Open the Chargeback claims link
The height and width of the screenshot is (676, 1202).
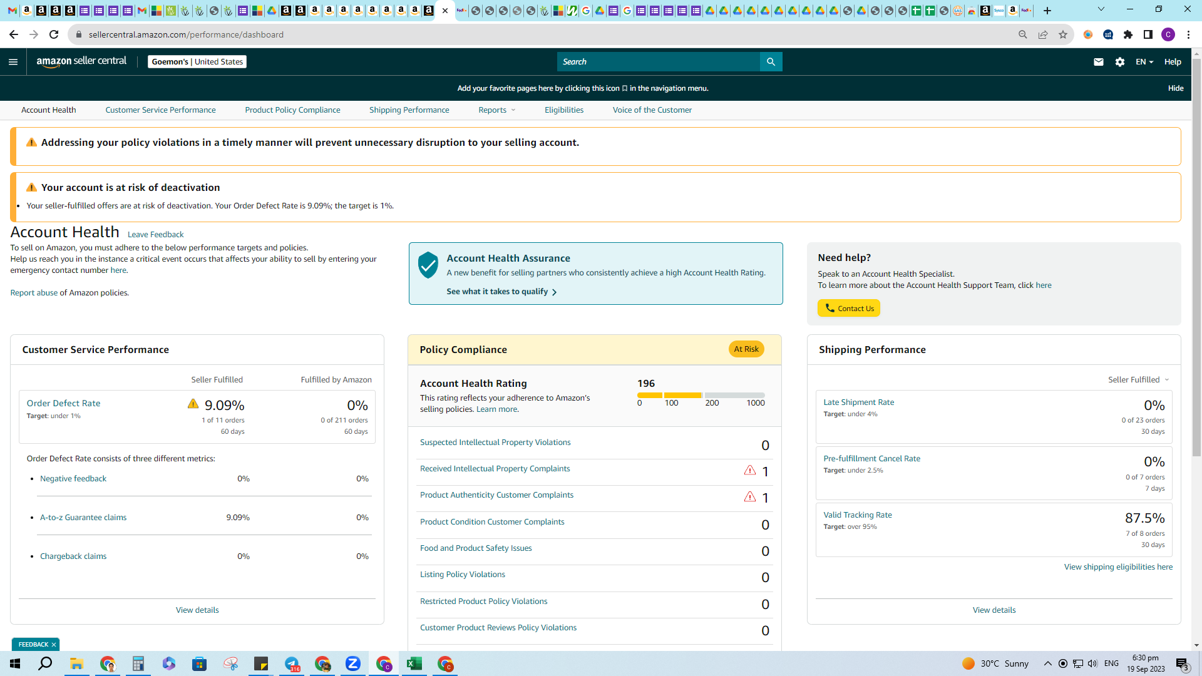point(73,556)
